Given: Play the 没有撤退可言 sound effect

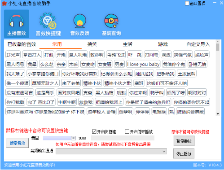Looking at the screenshot, I should [x=20, y=93].
